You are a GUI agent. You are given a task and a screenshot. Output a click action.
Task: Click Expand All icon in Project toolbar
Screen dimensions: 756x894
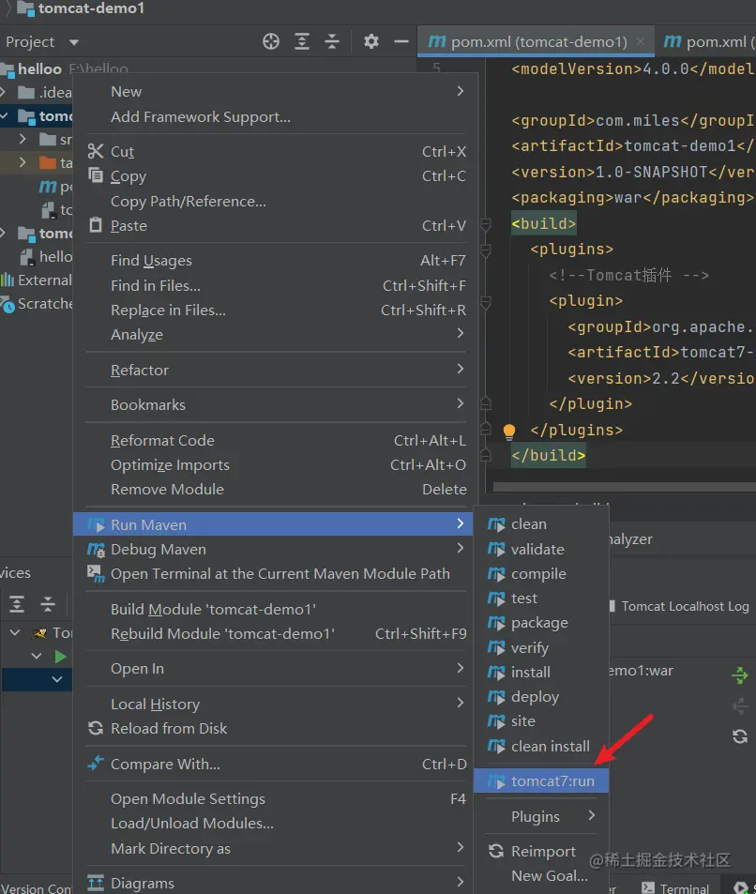tap(302, 41)
